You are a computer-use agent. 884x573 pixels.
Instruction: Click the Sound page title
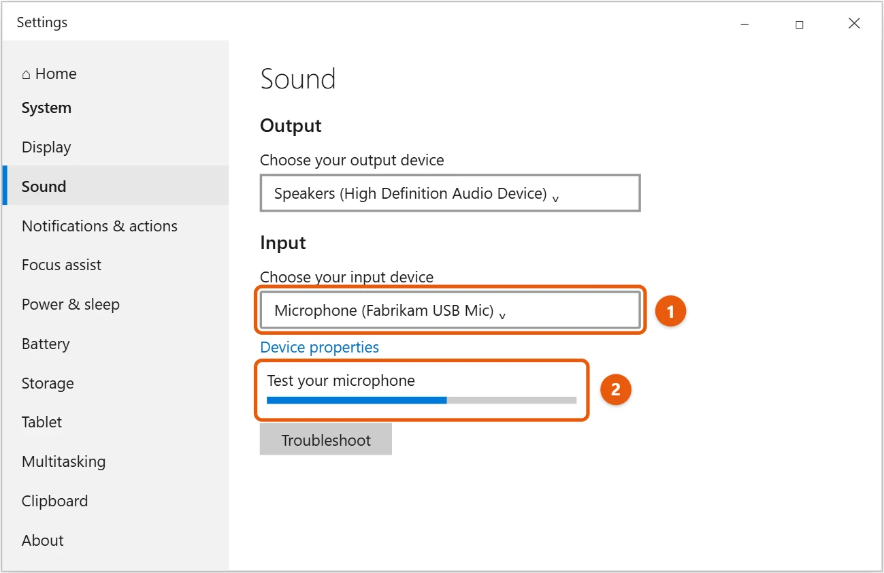click(x=298, y=79)
